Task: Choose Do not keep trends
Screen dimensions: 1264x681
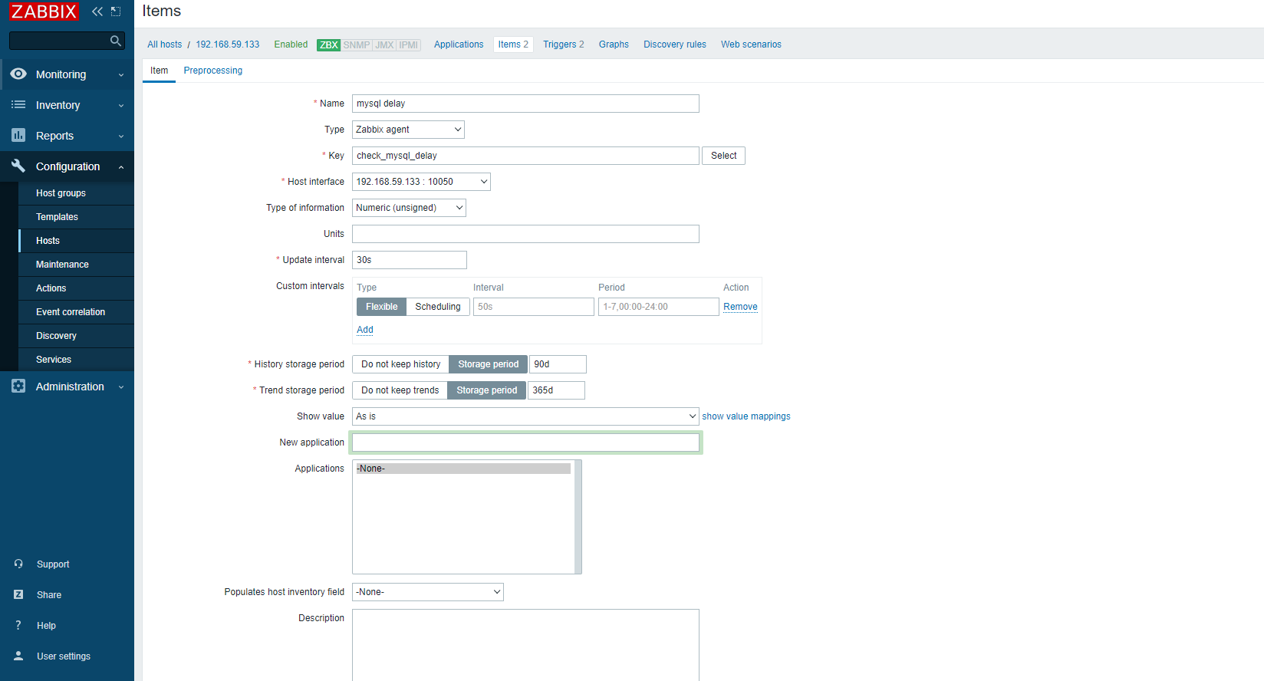Action: [400, 390]
